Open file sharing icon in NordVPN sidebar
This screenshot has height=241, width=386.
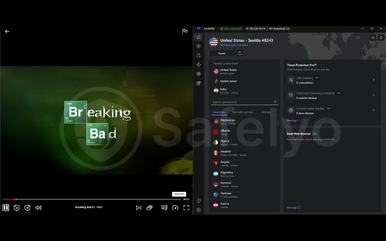point(199,55)
